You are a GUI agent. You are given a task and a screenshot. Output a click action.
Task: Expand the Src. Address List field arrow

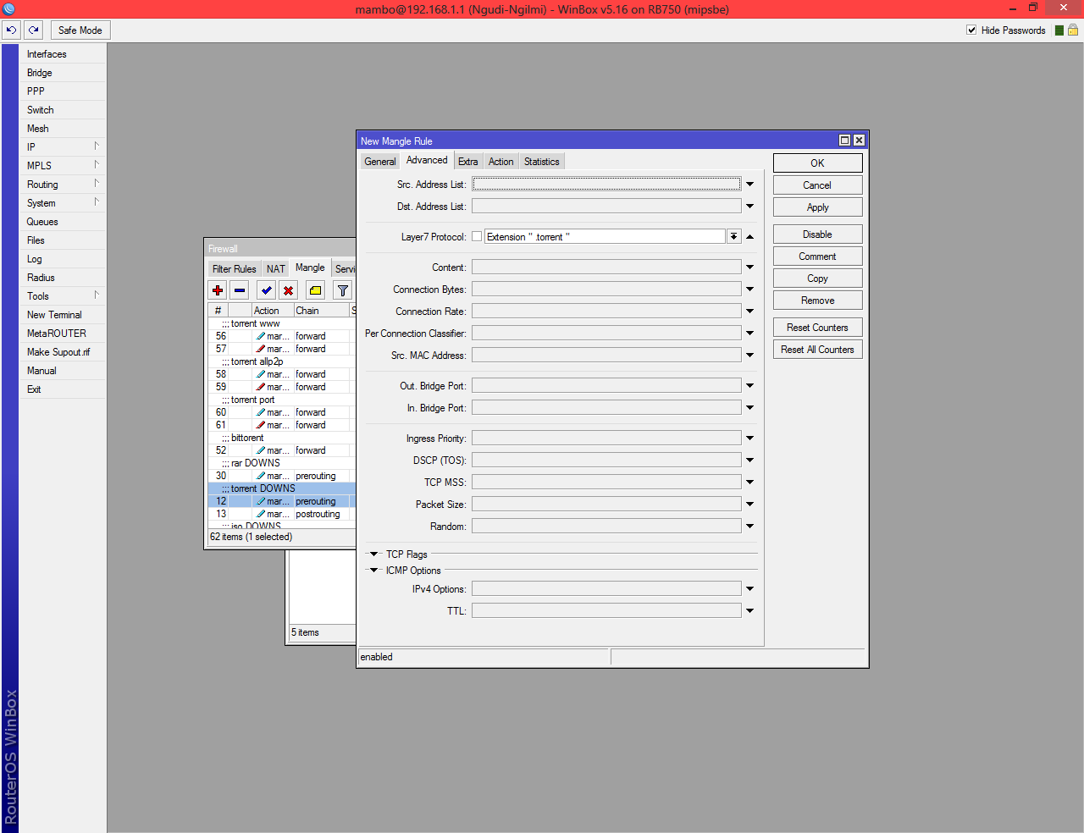tap(750, 185)
